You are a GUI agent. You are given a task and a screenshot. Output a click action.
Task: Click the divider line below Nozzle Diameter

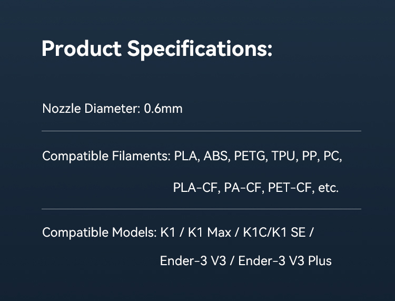[201, 131]
